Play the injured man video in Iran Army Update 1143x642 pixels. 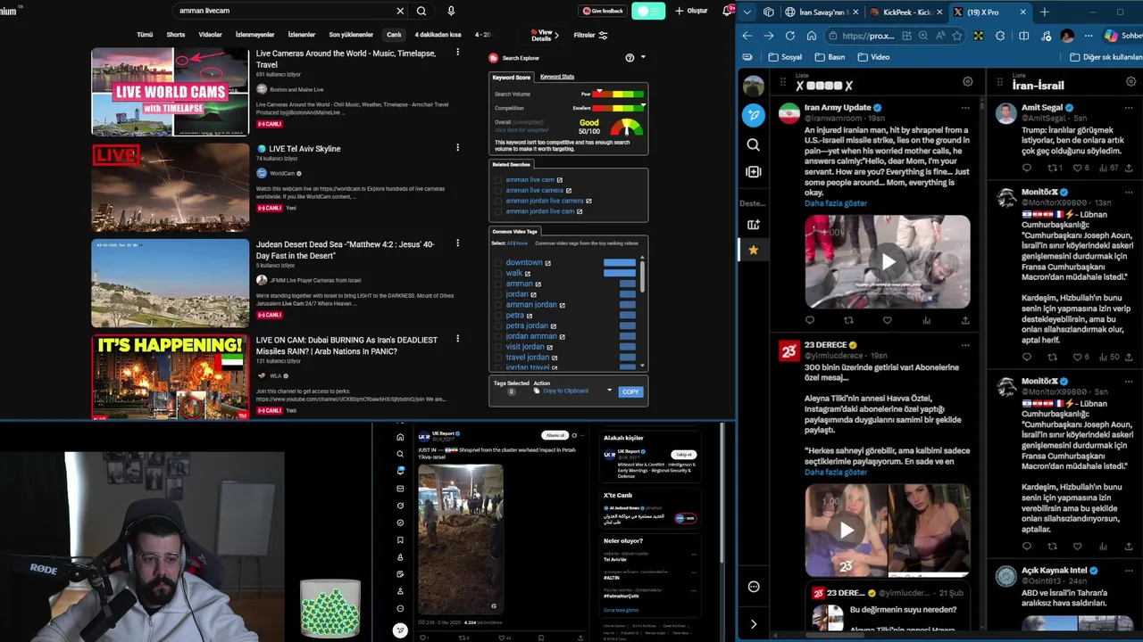pyautogui.click(x=888, y=261)
